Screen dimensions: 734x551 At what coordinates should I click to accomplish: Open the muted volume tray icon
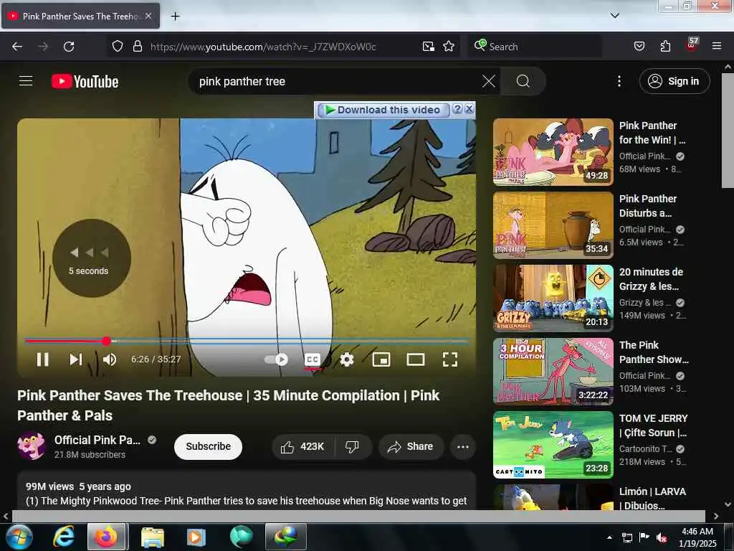coord(662,537)
